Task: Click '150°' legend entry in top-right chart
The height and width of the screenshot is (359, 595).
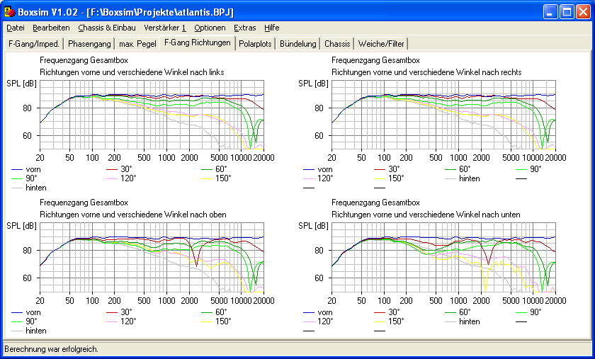Action: pyautogui.click(x=389, y=178)
